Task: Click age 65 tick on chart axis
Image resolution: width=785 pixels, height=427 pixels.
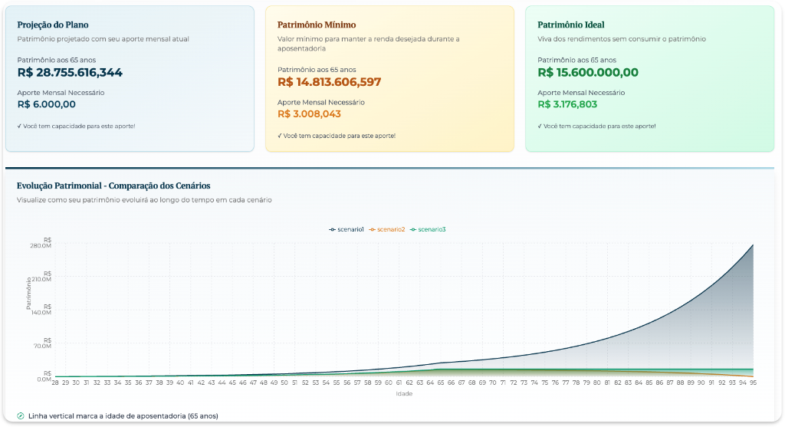Action: tap(441, 383)
